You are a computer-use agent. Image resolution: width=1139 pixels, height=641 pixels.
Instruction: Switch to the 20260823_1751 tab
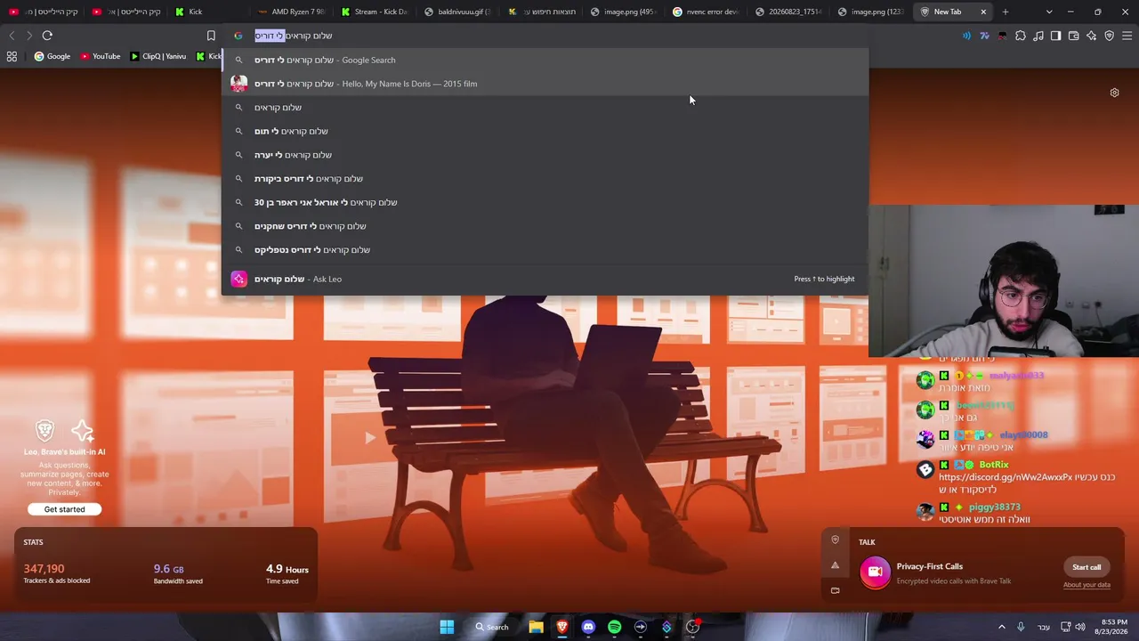pos(788,12)
